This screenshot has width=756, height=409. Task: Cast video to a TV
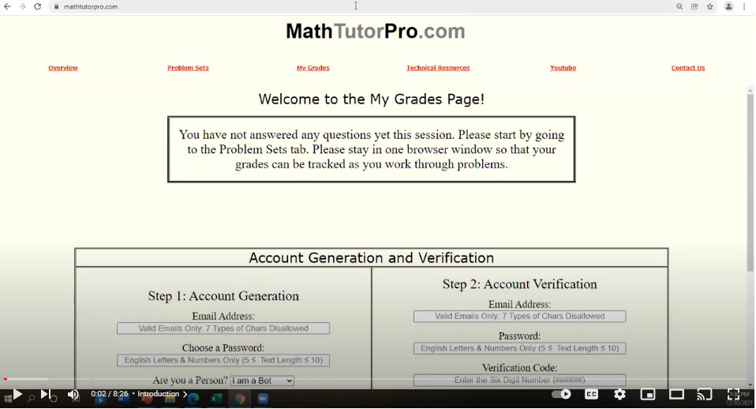click(x=705, y=395)
